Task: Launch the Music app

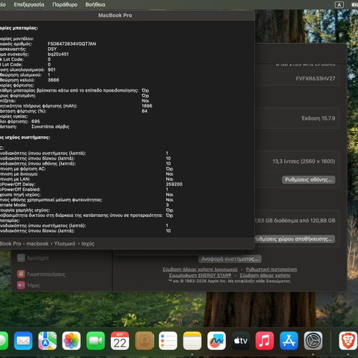Action: click(x=265, y=341)
